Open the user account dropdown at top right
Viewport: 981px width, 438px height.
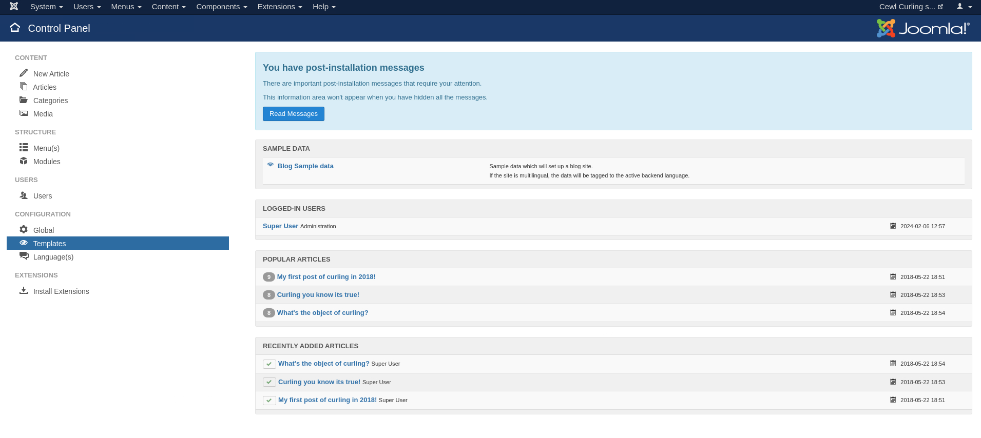[x=965, y=7]
